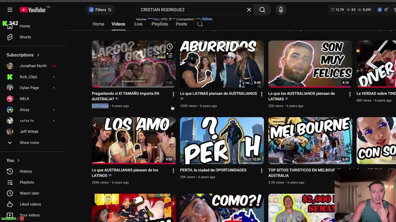Open the Filters button with IQ icon
The image size is (396, 222).
[x=100, y=10]
